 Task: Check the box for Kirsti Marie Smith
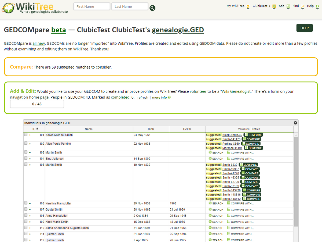point(26,221)
